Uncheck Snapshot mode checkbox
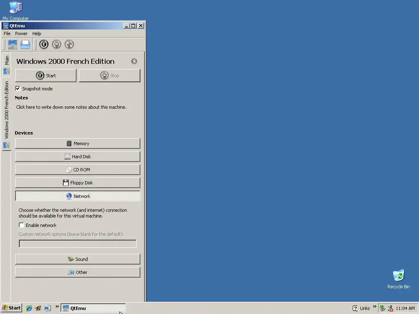The image size is (419, 314). tap(18, 88)
